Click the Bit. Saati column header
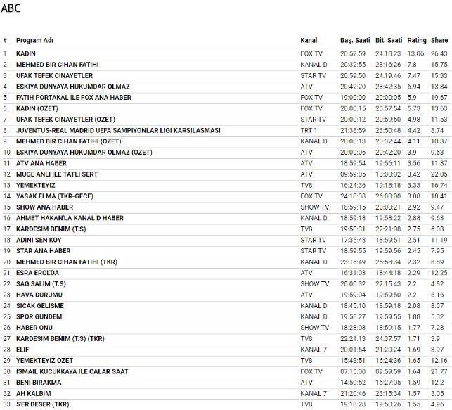This screenshot has height=410, width=452. [x=389, y=40]
